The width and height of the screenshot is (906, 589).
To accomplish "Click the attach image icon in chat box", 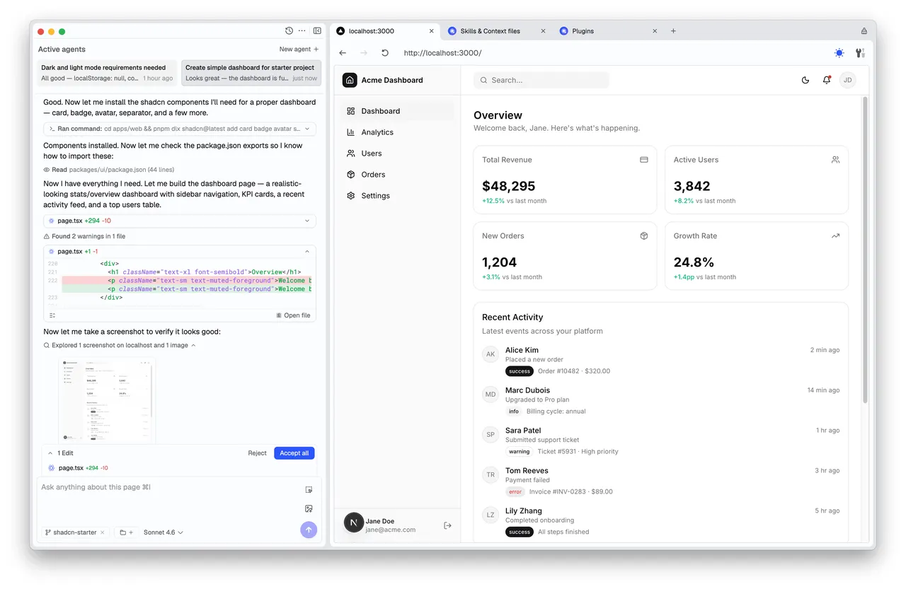I will pos(309,508).
